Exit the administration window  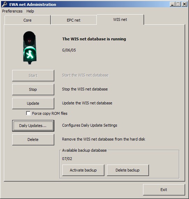[x=164, y=190]
